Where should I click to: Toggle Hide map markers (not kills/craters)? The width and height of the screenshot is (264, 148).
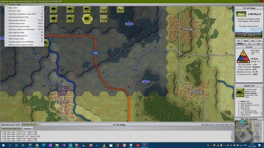(24, 29)
